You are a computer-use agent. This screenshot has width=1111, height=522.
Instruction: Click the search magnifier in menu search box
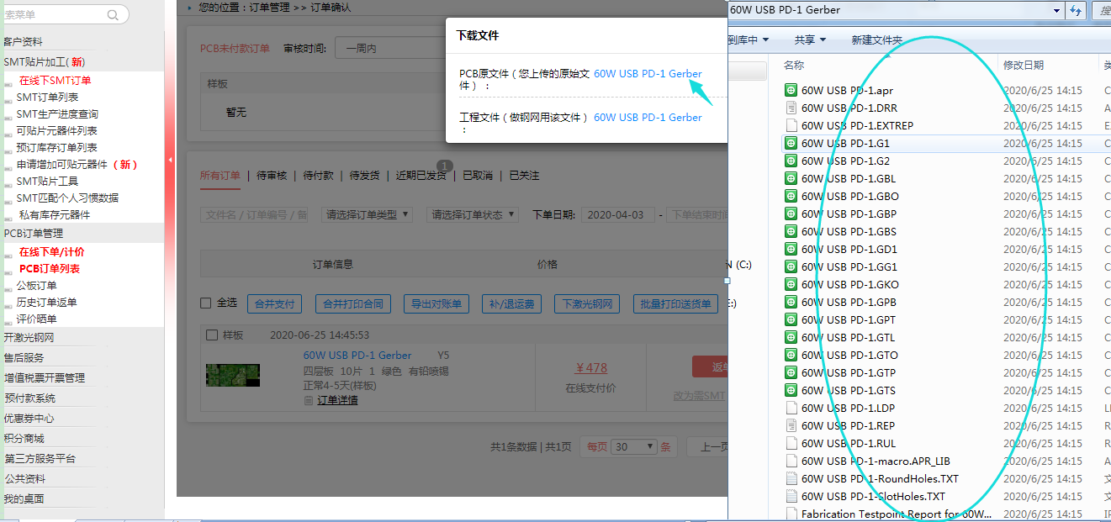coord(114,15)
